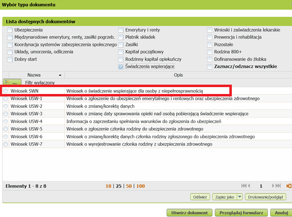Viewport: 292px width, 217px height.
Task: Click the orange export icon beside pagination
Action: [289, 186]
